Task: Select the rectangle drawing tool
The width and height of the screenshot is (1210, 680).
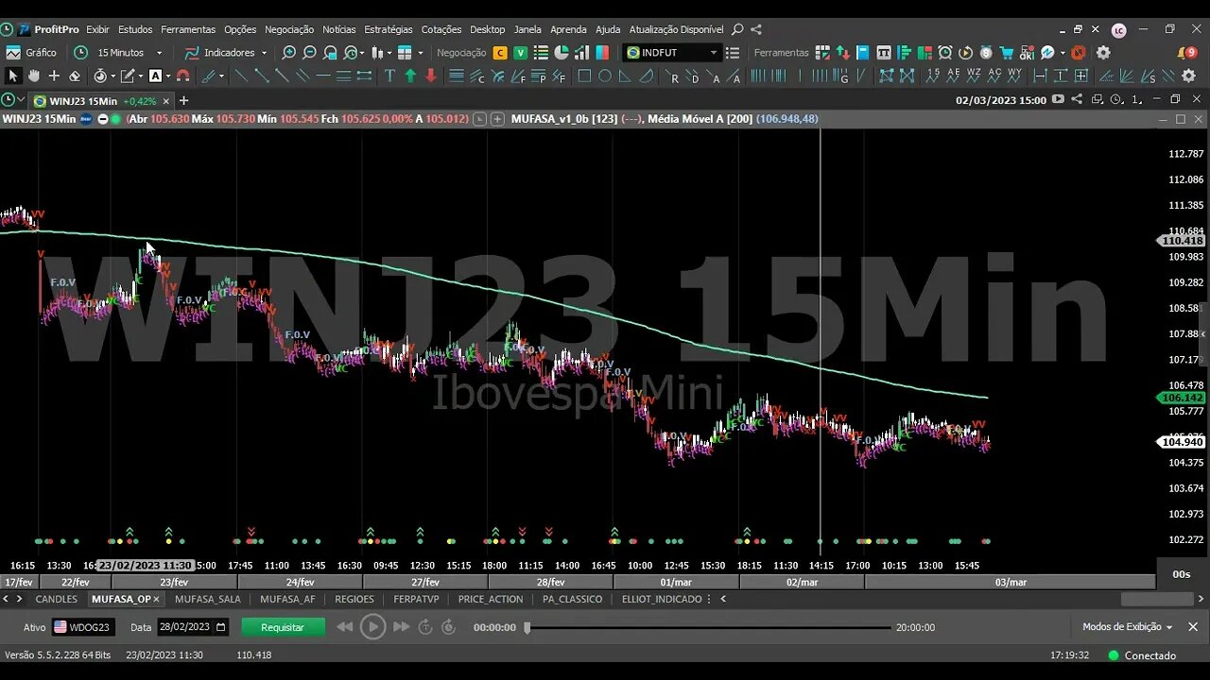Action: click(584, 76)
